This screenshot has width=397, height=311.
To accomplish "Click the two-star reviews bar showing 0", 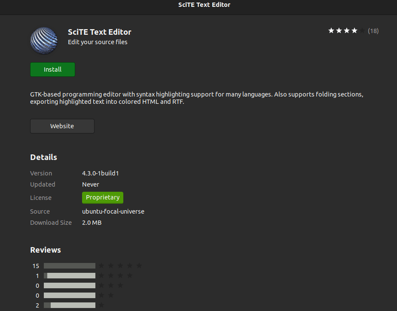I will pyautogui.click(x=70, y=295).
